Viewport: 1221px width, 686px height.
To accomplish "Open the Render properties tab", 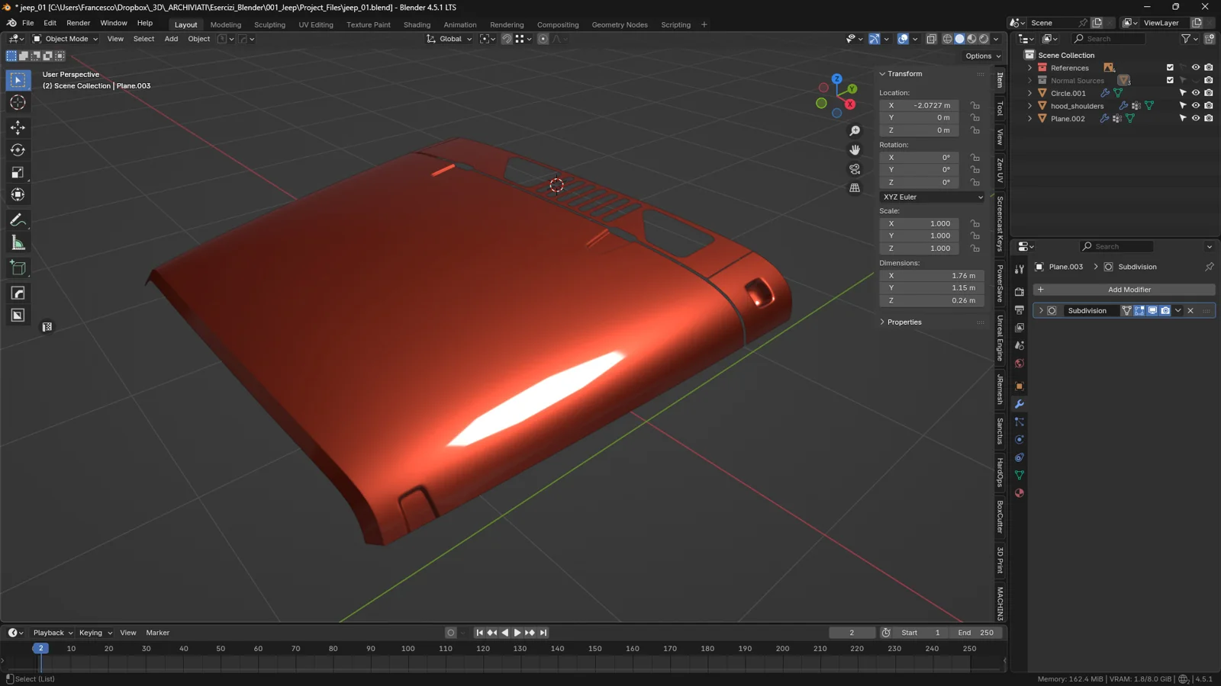I will pos(1020,292).
